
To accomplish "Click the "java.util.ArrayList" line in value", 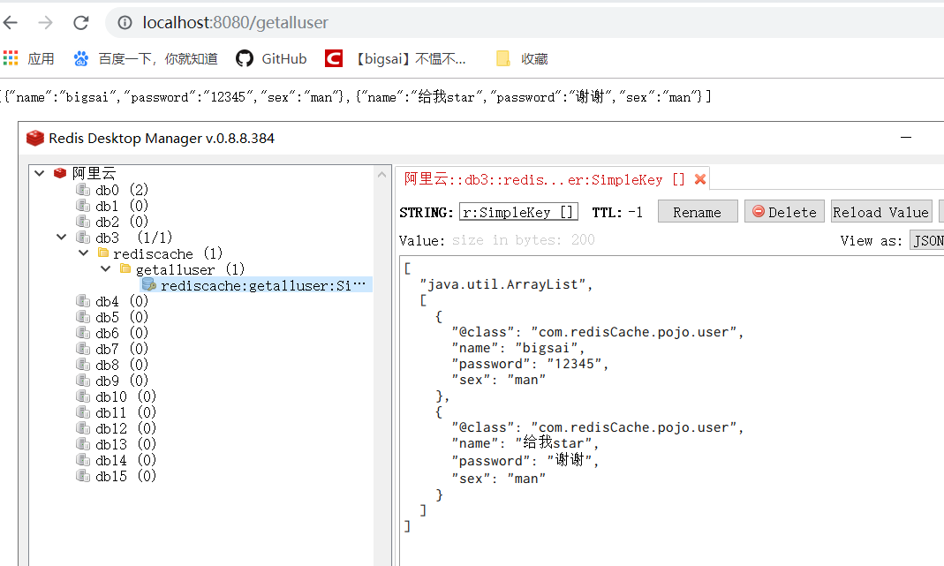I will coord(506,284).
